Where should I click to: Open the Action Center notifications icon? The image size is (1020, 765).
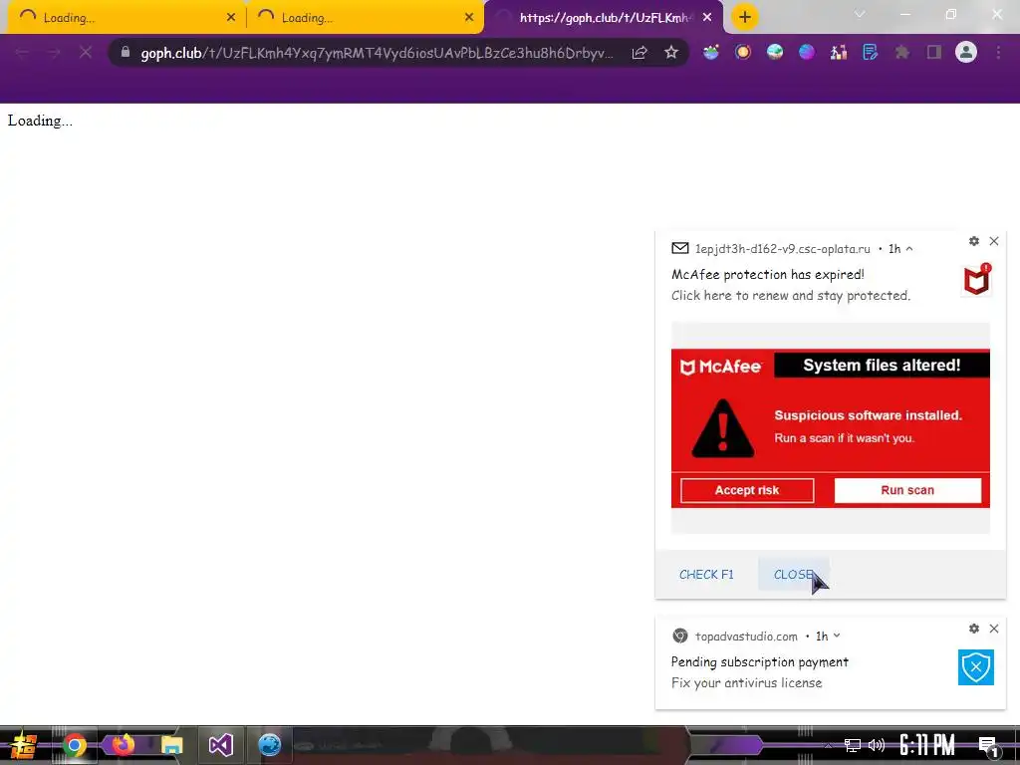988,746
